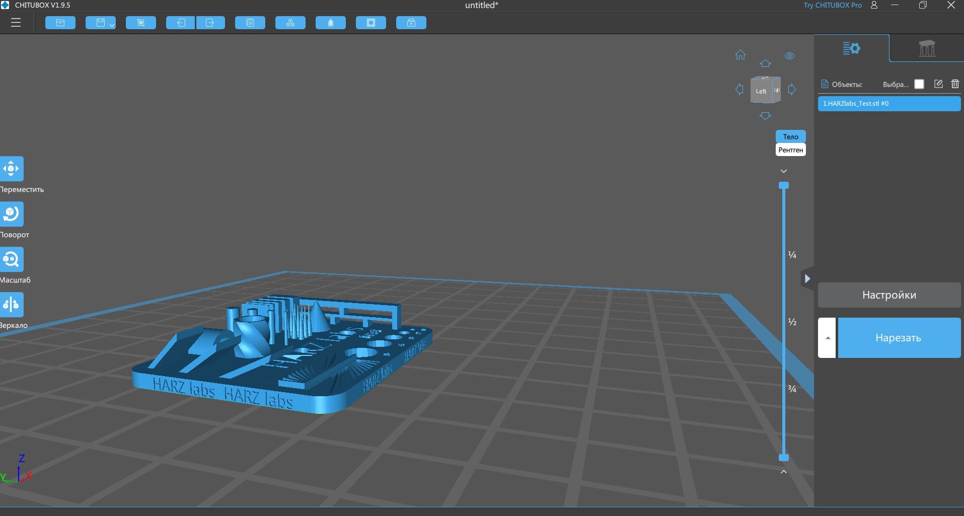964x516 pixels.
Task: Click the redo arrow toolbar icon
Action: [210, 23]
